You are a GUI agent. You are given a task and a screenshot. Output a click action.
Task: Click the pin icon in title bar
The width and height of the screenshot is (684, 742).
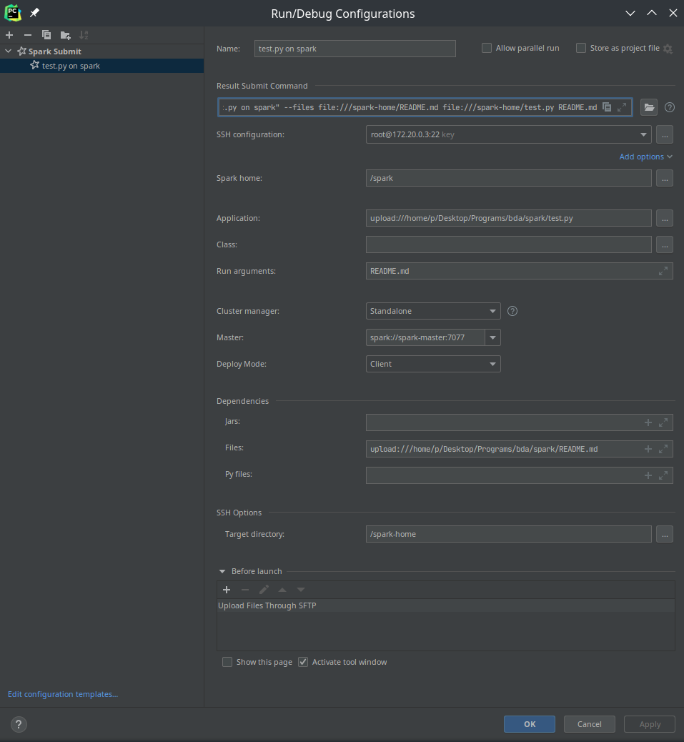pyautogui.click(x=34, y=13)
